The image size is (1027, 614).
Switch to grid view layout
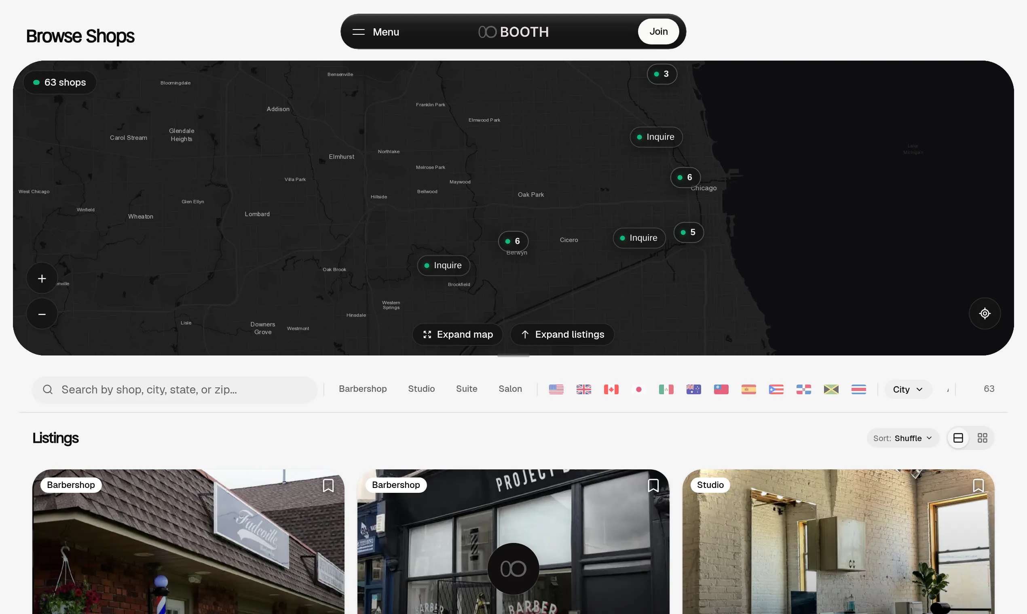[982, 438]
